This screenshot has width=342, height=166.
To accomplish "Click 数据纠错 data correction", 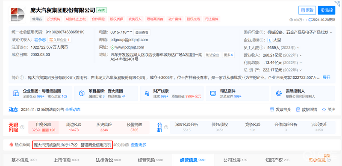I will 307,110.
